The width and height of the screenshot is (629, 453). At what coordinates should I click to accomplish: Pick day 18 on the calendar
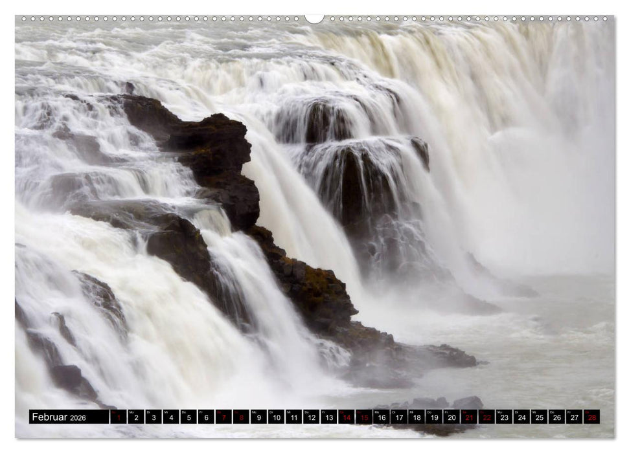pos(416,417)
